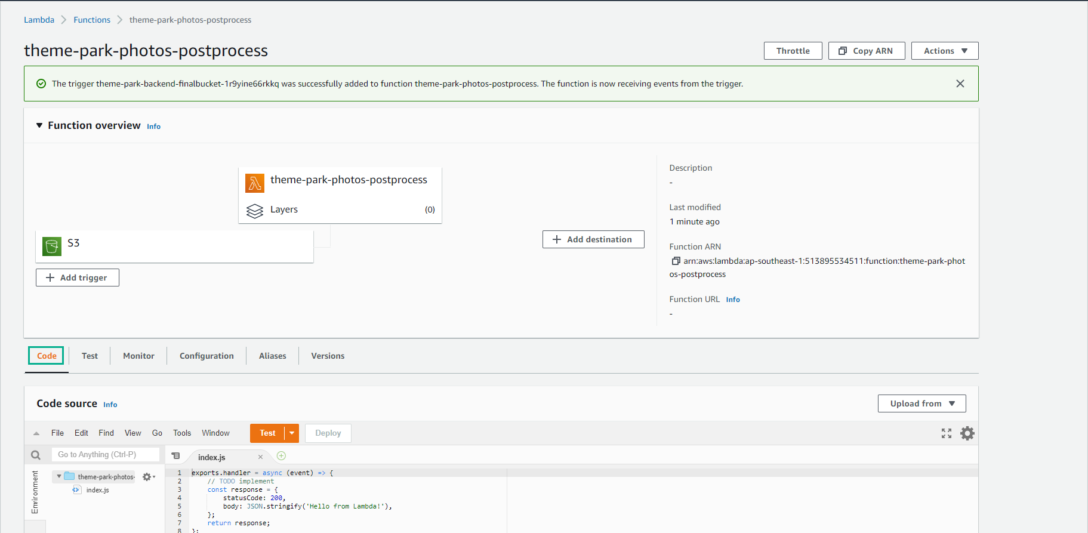The height and width of the screenshot is (533, 1088).
Task: Open the Versions tab
Action: point(328,356)
